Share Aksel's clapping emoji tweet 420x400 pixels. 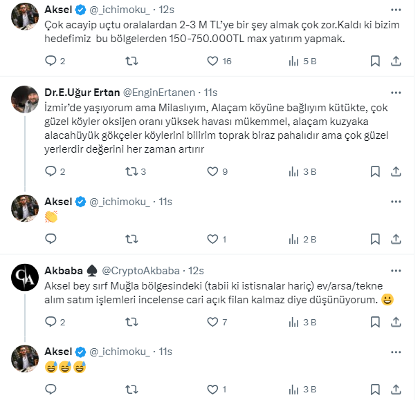coord(394,239)
